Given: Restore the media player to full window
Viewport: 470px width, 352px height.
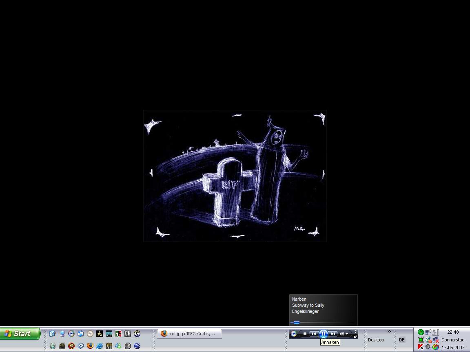Looking at the screenshot, I should (x=355, y=337).
